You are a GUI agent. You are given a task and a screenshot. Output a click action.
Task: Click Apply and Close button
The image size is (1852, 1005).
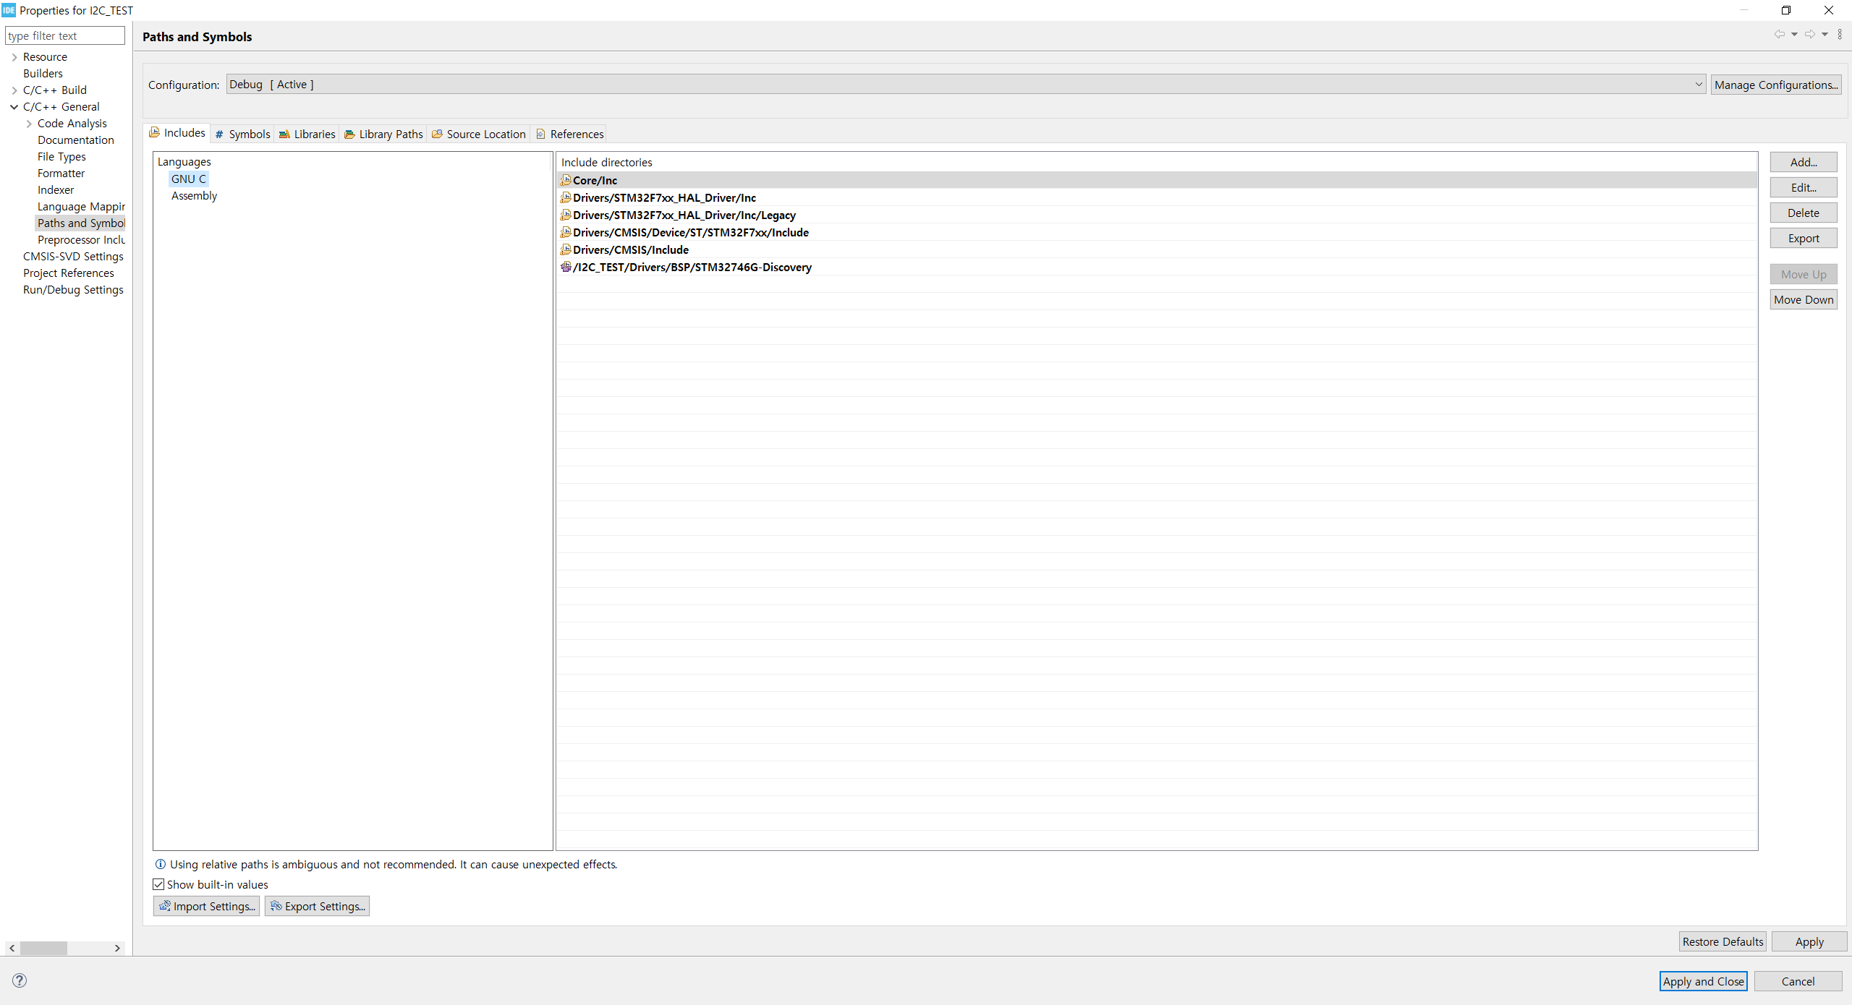pyautogui.click(x=1703, y=981)
